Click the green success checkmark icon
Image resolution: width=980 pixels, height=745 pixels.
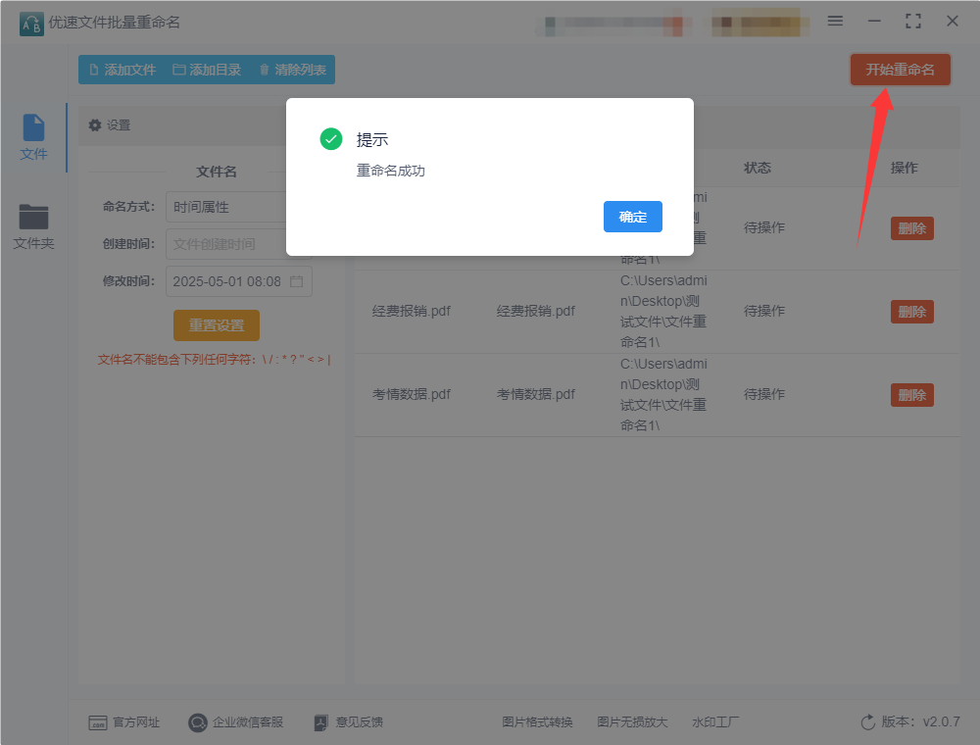tap(330, 139)
